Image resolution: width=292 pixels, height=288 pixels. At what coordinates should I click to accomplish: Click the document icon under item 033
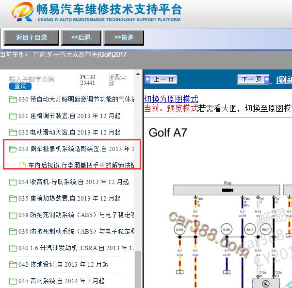(x=22, y=165)
